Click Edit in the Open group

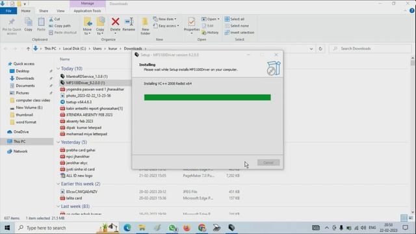208,26
